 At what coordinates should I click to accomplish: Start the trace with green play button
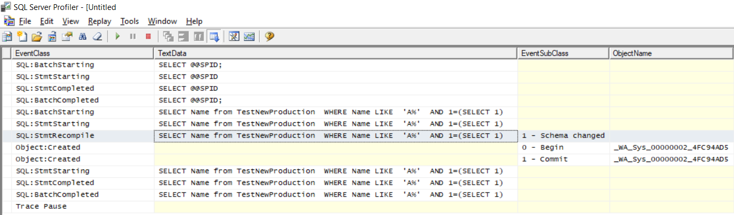pyautogui.click(x=118, y=37)
